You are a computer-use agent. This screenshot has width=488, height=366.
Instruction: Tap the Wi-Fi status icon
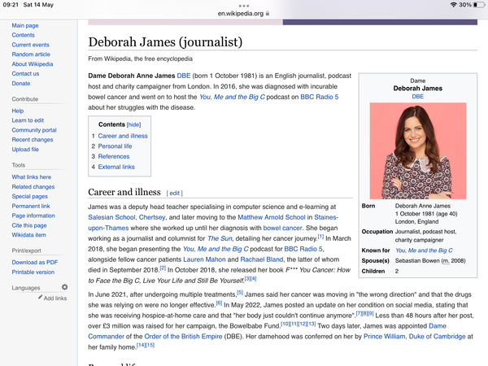click(453, 5)
